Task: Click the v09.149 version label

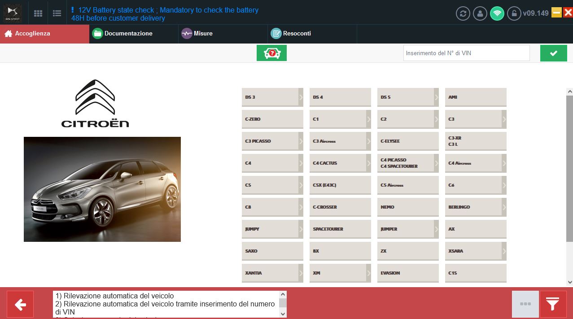Action: click(x=536, y=13)
